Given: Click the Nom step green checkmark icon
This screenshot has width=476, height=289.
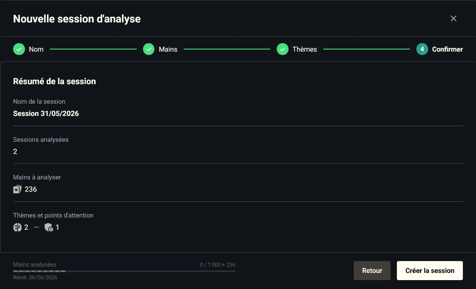Looking at the screenshot, I should pyautogui.click(x=19, y=49).
